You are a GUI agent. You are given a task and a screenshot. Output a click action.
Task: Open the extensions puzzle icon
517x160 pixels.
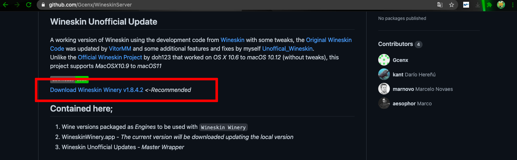pos(489,5)
